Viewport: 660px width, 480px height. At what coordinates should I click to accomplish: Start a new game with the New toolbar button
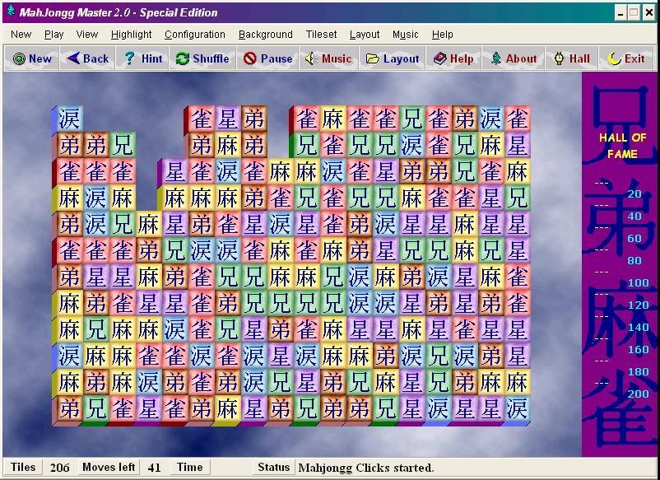[32, 58]
